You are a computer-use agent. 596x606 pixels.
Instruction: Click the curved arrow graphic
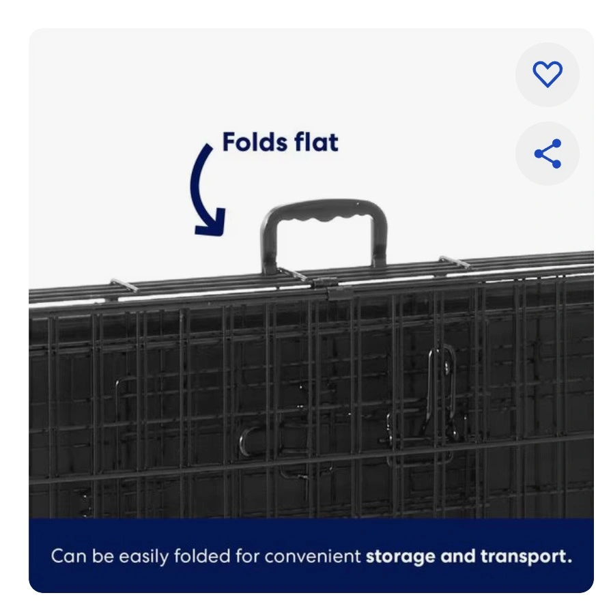click(x=208, y=190)
